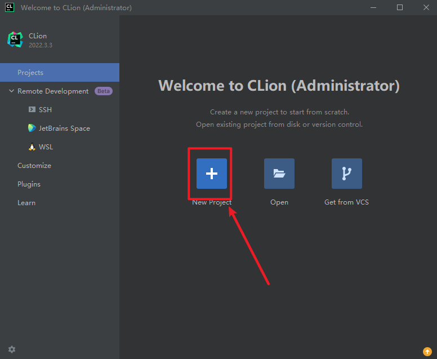
Task: Click the orange update notification icon
Action: [x=427, y=352]
